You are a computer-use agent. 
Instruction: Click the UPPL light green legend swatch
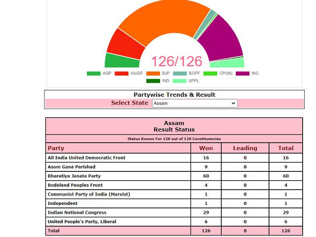[181, 81]
